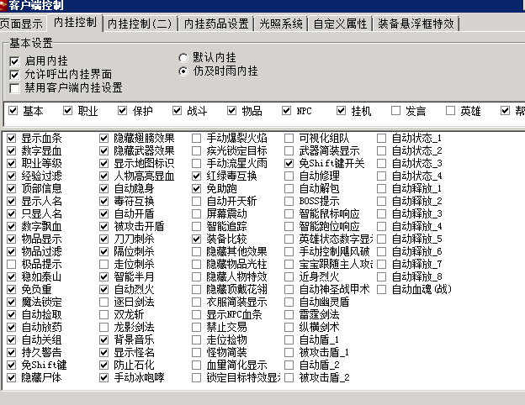Viewport: 525px width, 405px height.
Task: Uncheck 隐藏翅膀效果 option
Action: point(103,138)
